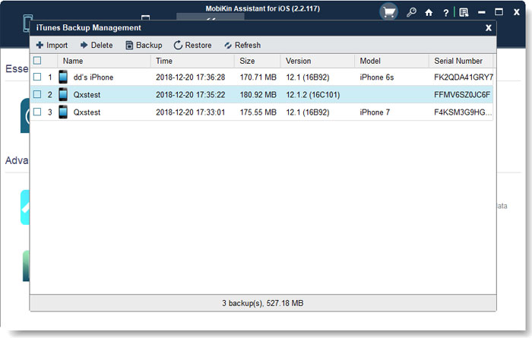Check the box for dd's iPhone backup
532x338 pixels.
click(37, 77)
